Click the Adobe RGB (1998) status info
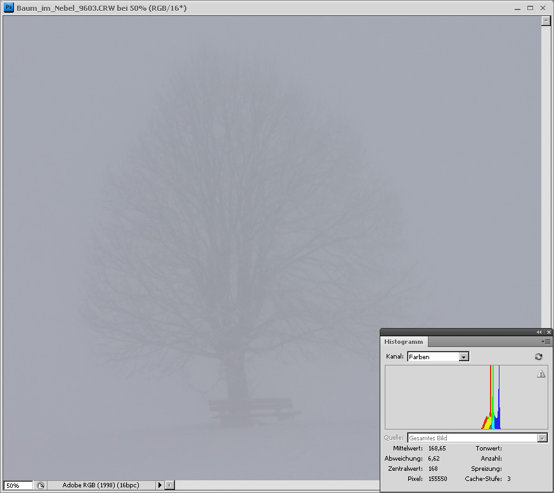 pos(100,485)
